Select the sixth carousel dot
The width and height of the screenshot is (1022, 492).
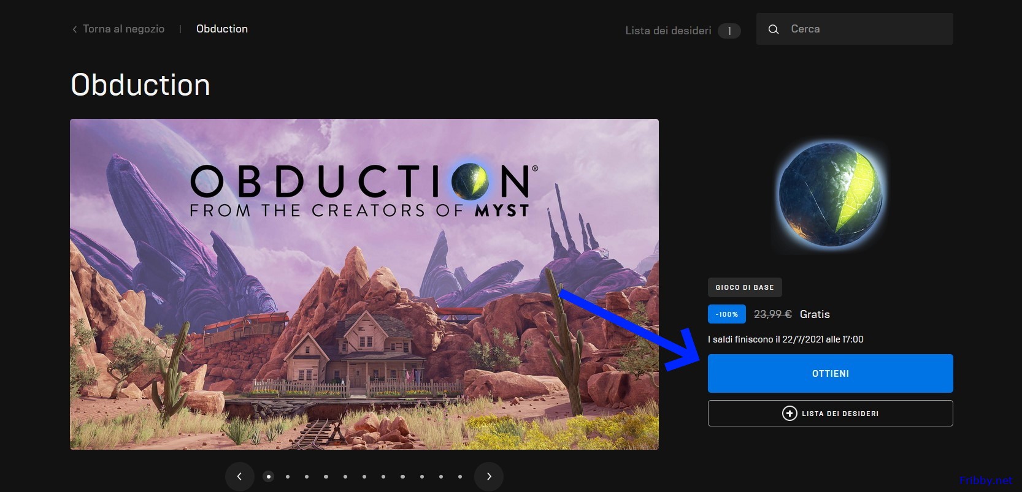click(x=364, y=476)
